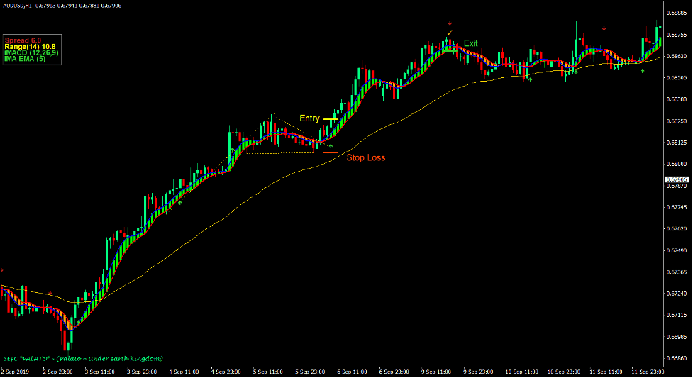Click the red down arrow near 10 Sep 23:00

[x=604, y=28]
